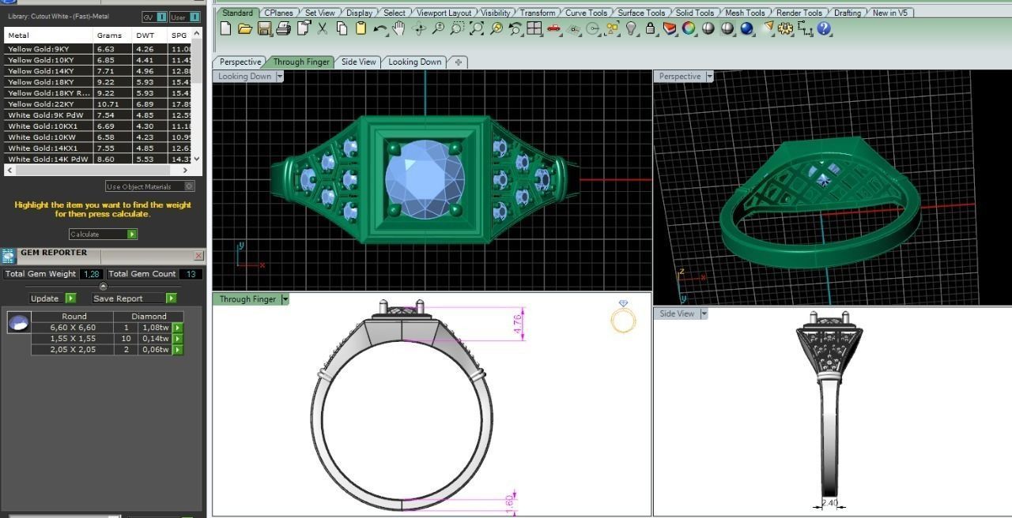The image size is (1012, 518).
Task: Select the Yellow Gold:22KY row
Action: click(x=98, y=104)
